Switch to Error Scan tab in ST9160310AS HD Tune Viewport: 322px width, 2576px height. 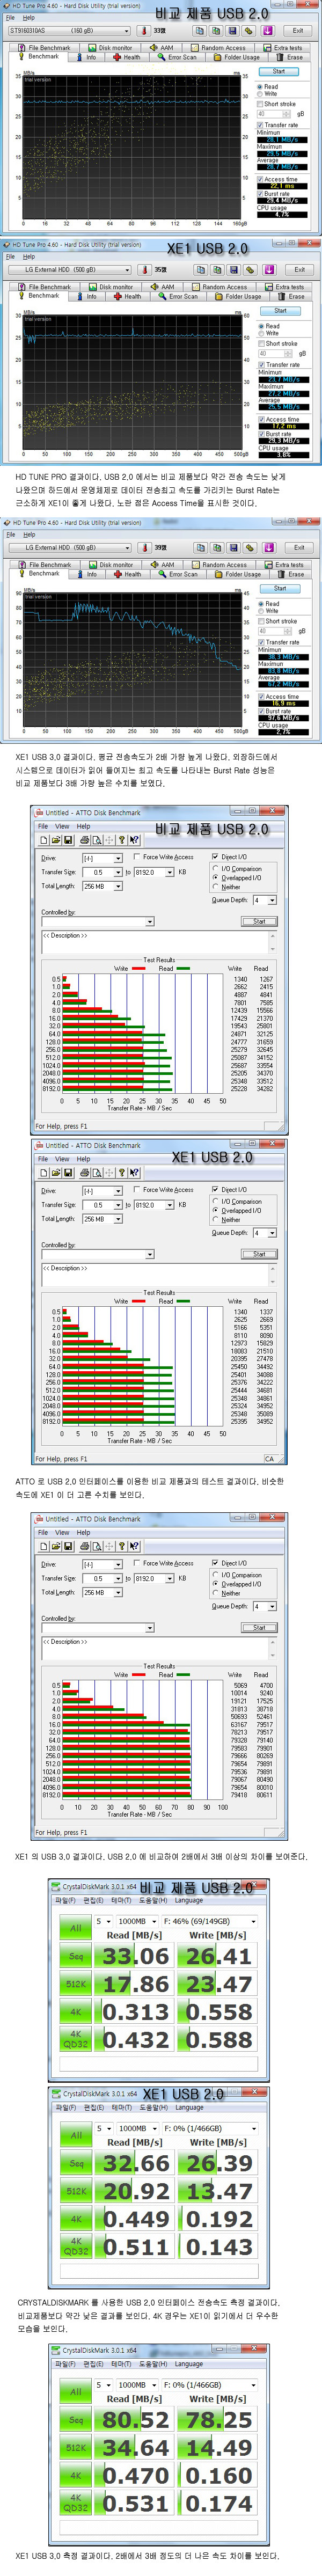pos(177,57)
